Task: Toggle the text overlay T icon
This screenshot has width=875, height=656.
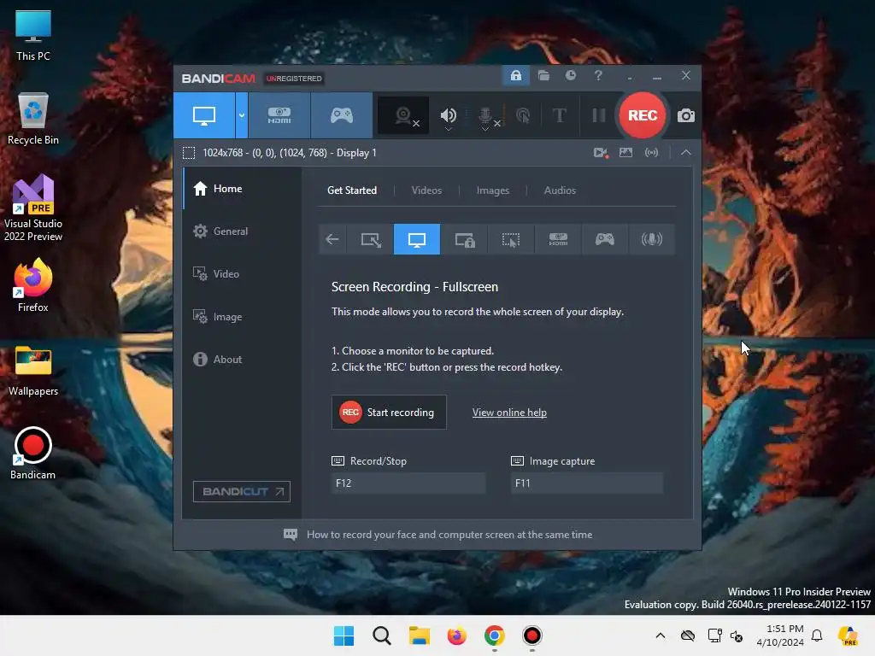Action: [x=559, y=115]
